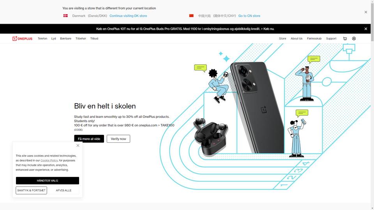Dismiss the black promo banner
This screenshot has width=374, height=210.
pos(366,29)
